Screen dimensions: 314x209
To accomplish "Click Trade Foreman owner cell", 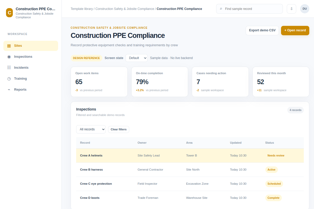I will [x=148, y=198].
